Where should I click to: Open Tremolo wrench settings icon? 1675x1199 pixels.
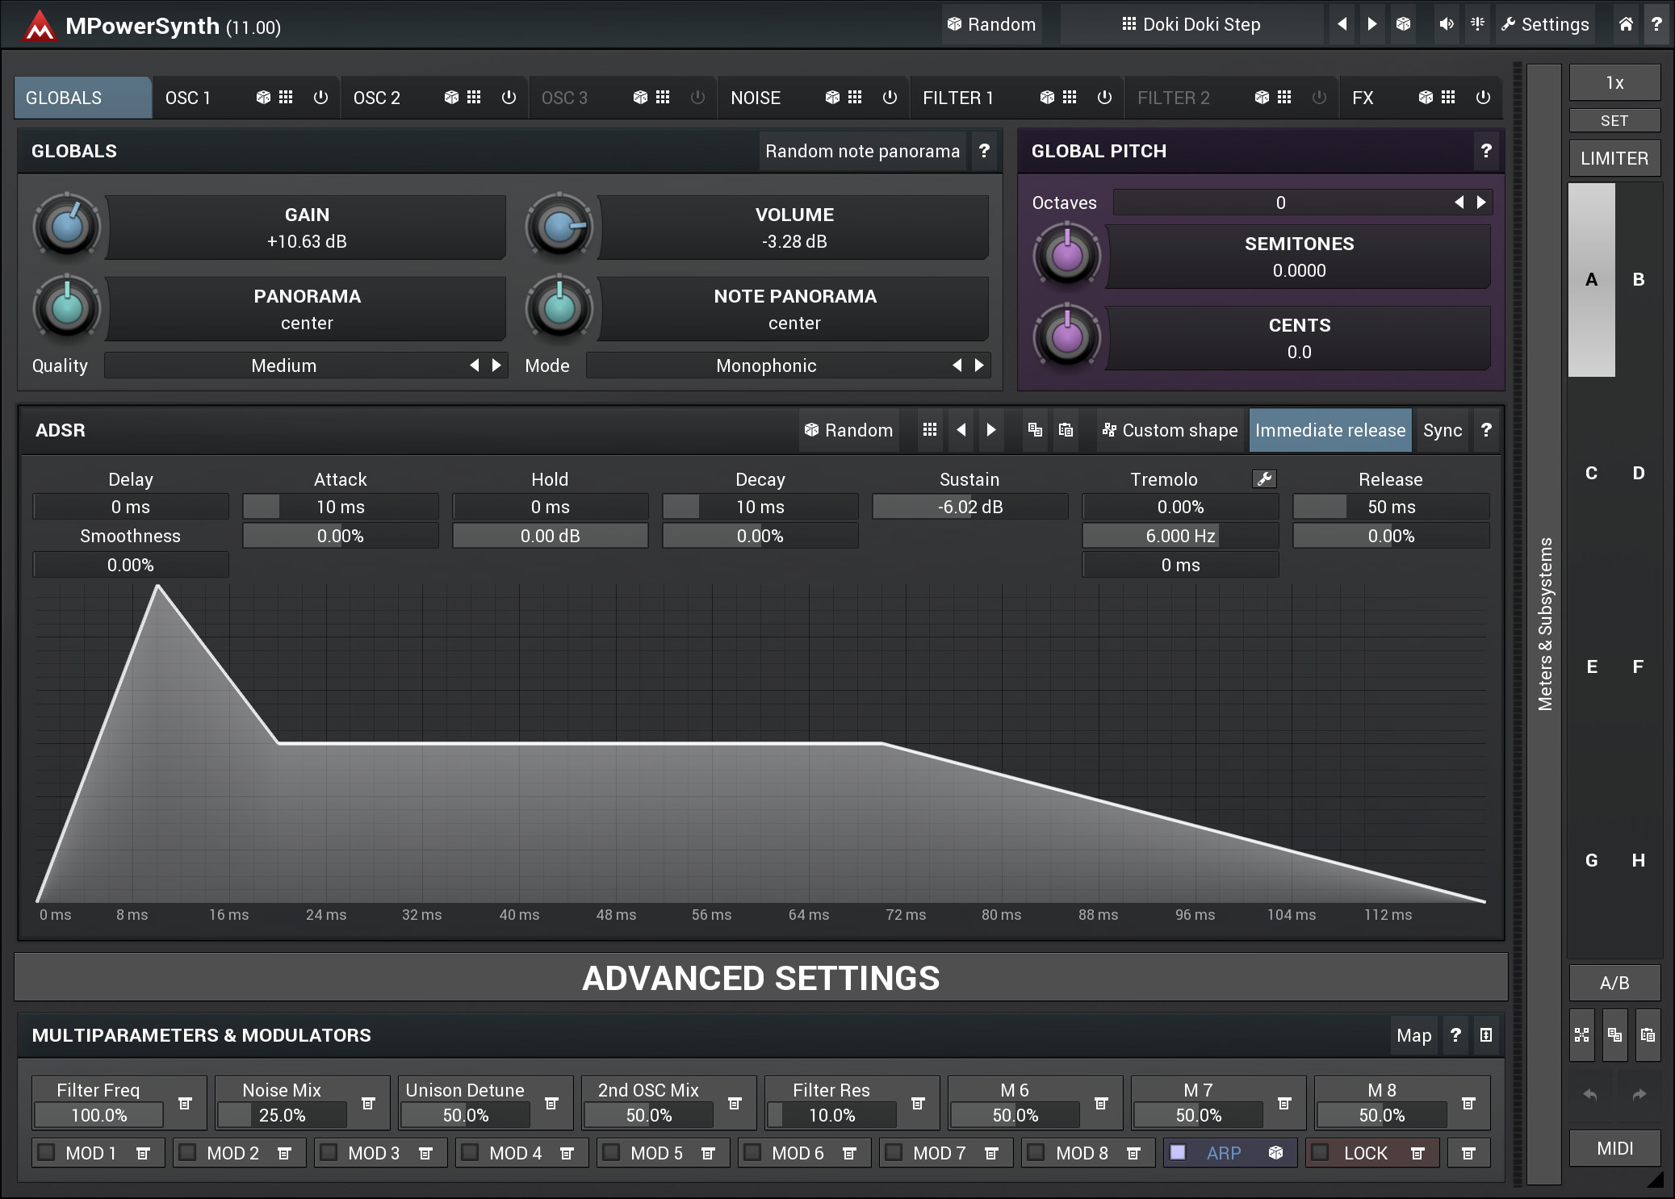(1264, 479)
